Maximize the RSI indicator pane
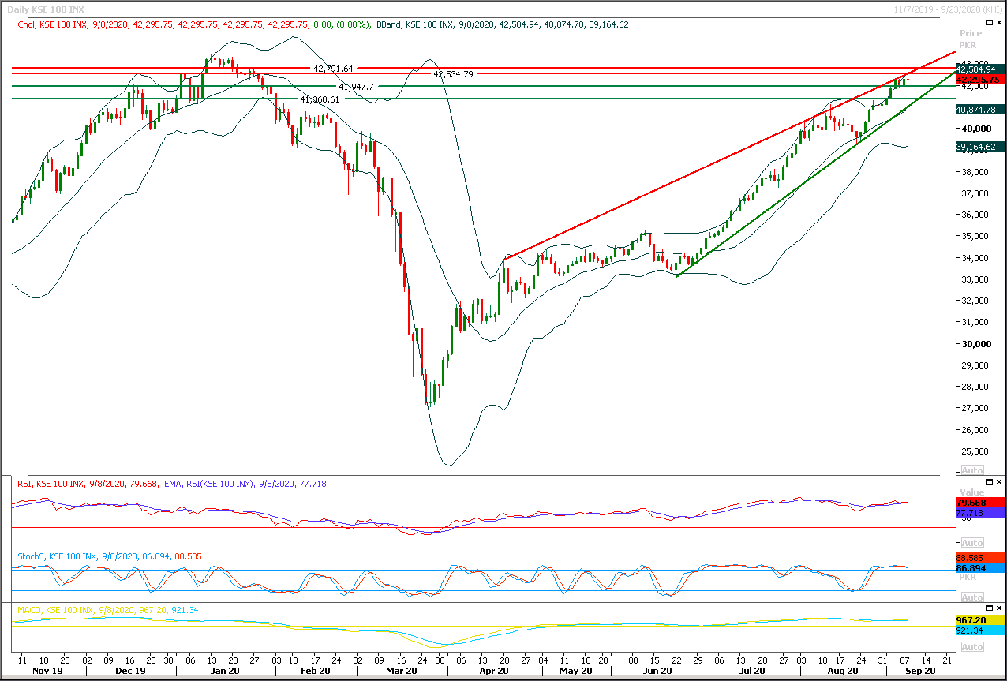 [x=989, y=481]
